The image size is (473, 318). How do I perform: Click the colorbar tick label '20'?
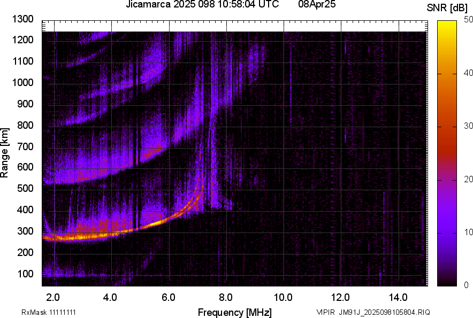coord(469,180)
